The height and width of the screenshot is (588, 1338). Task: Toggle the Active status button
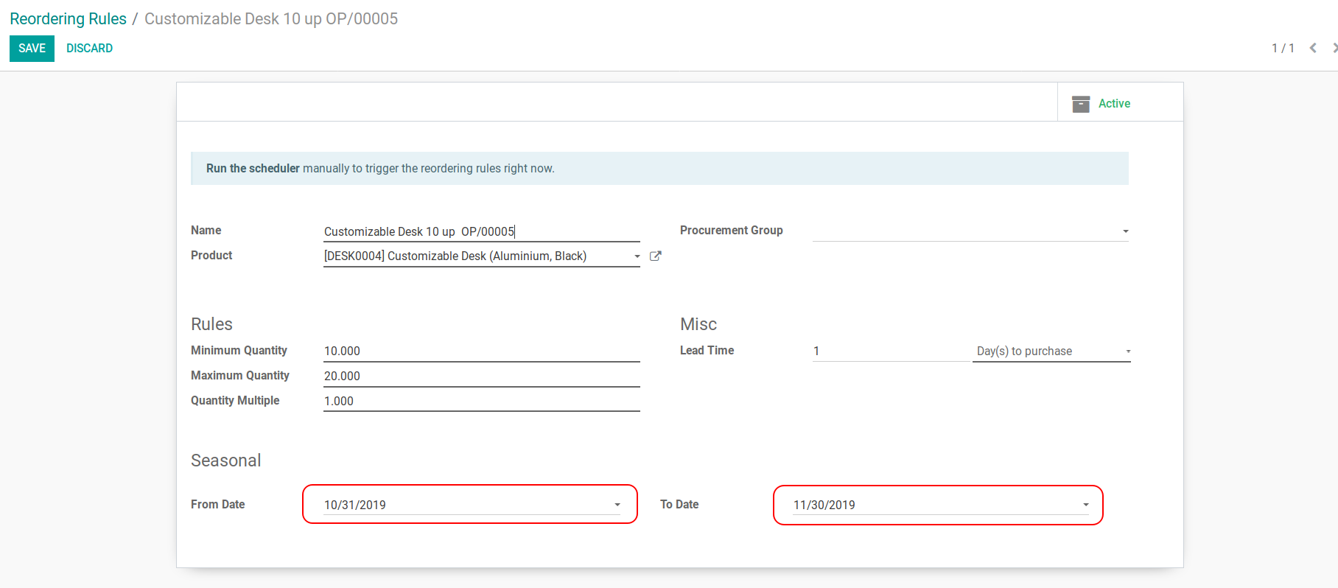pyautogui.click(x=1113, y=104)
